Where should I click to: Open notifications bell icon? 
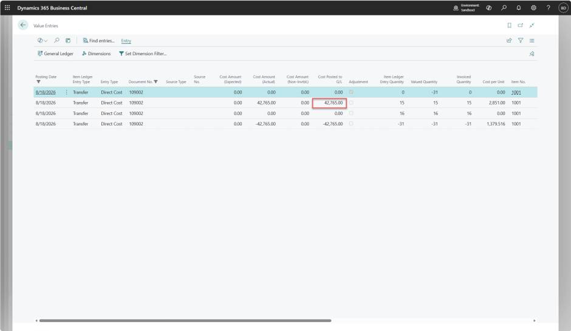[519, 8]
